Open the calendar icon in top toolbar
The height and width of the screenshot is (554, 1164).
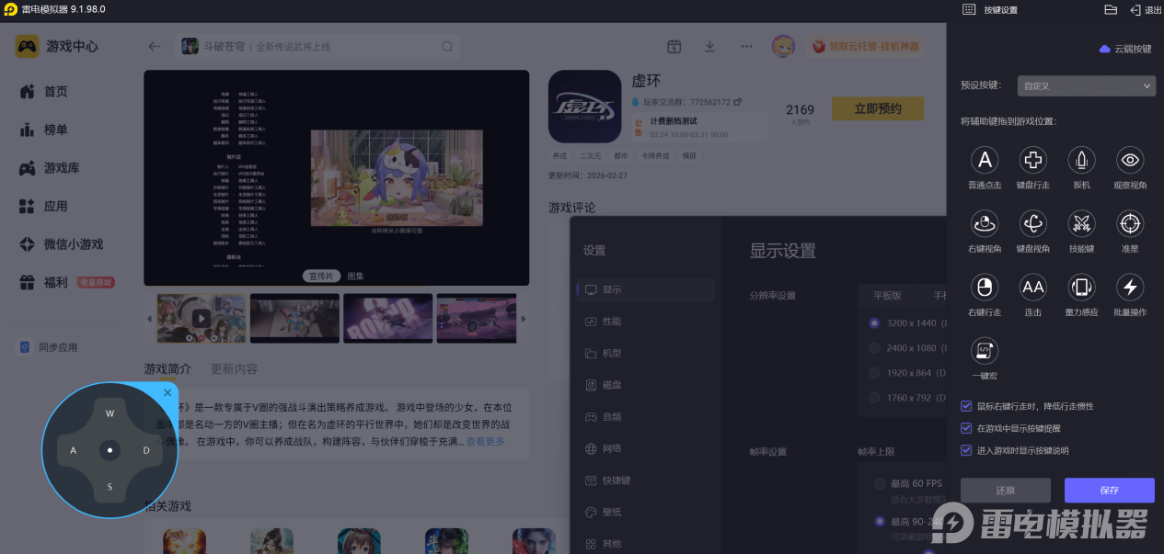point(674,46)
